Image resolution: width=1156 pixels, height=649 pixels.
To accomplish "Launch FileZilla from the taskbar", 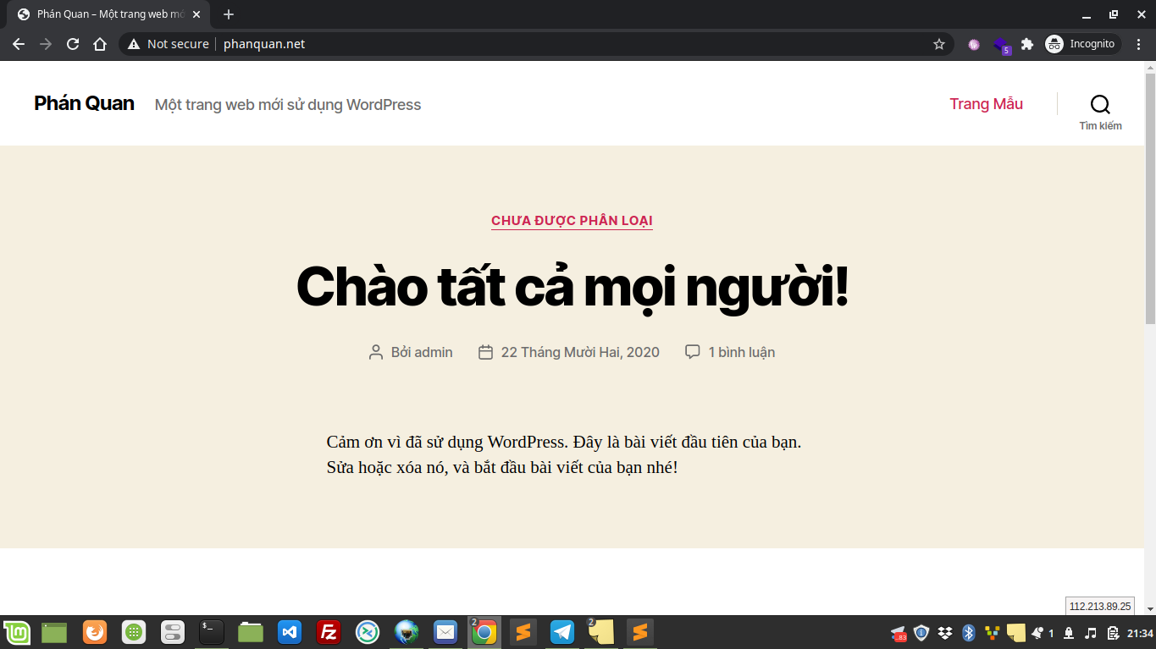I will [329, 632].
